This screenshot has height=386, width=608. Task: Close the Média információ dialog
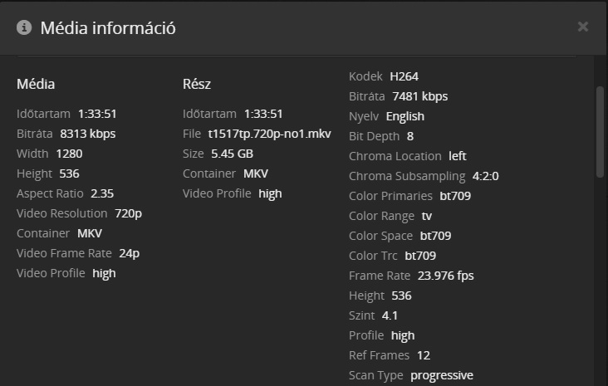[x=583, y=27]
